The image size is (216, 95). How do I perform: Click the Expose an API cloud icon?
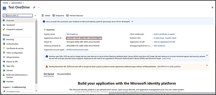(4, 62)
